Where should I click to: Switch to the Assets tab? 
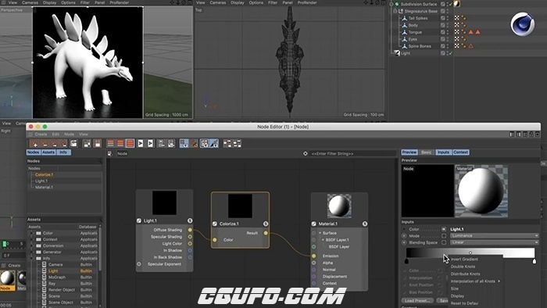(48, 152)
